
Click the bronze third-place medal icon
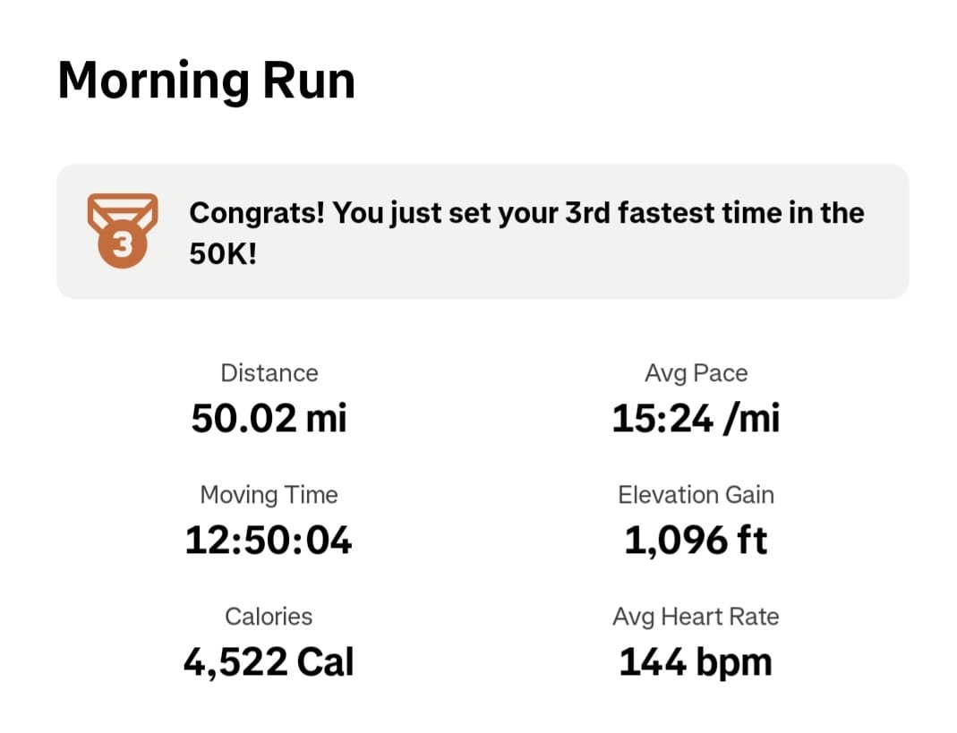point(123,231)
